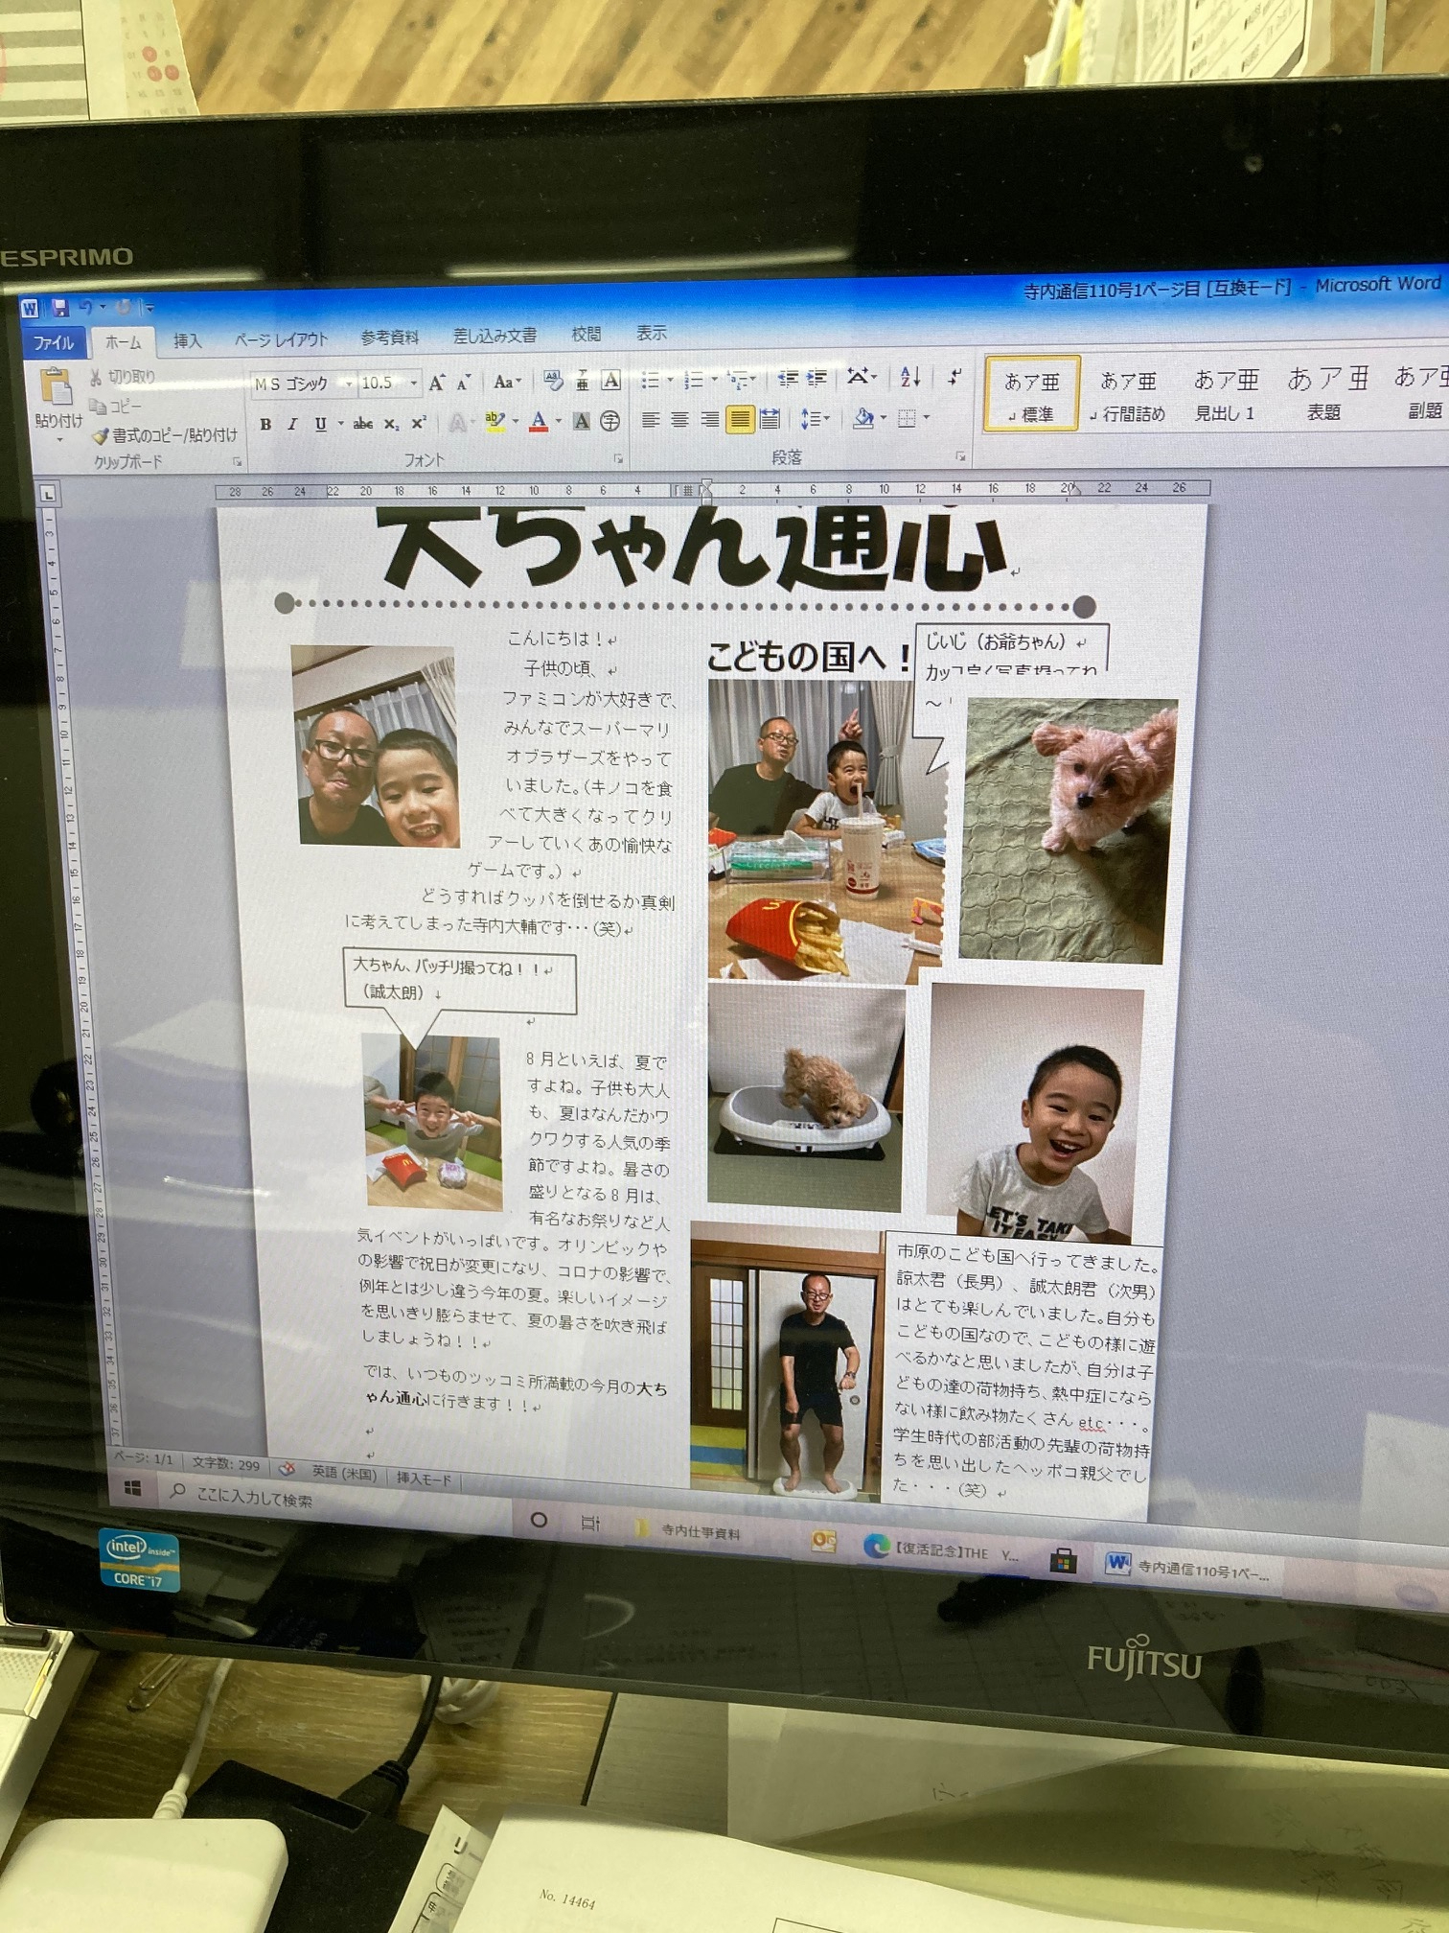Activate the Format Painter (書式のコピー/貼り付け)

(x=163, y=435)
